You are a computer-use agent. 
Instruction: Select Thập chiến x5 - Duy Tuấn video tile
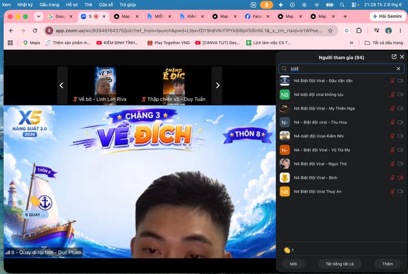click(x=174, y=86)
